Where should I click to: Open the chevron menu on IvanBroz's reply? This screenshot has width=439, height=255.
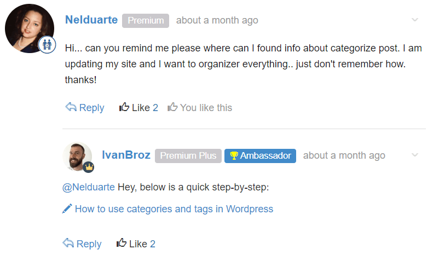(x=415, y=155)
